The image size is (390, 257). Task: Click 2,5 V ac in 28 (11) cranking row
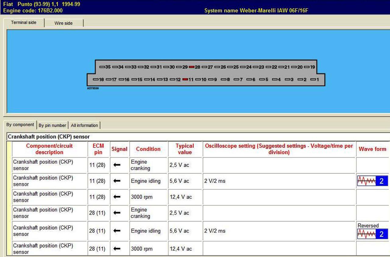179,213
